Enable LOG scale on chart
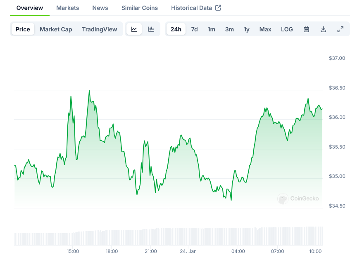Image resolution: width=350 pixels, height=260 pixels. click(x=287, y=29)
